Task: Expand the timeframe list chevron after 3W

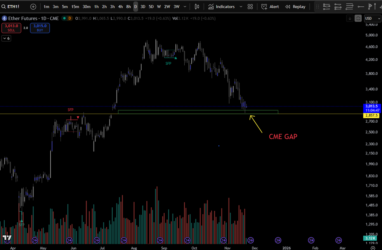Action: pos(185,6)
